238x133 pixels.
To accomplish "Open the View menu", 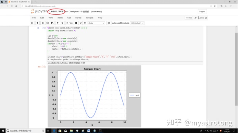I will (51, 17).
